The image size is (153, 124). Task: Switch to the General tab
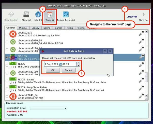pyautogui.click(x=11, y=28)
